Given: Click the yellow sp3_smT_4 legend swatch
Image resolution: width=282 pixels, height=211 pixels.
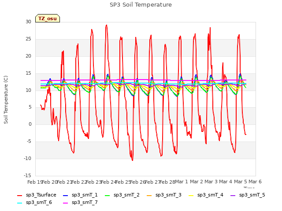Looking at the screenshot, I should [x=191, y=195].
